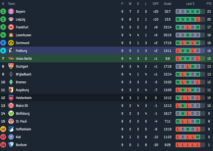Click the Dortmund BVB logo

point(11,43)
